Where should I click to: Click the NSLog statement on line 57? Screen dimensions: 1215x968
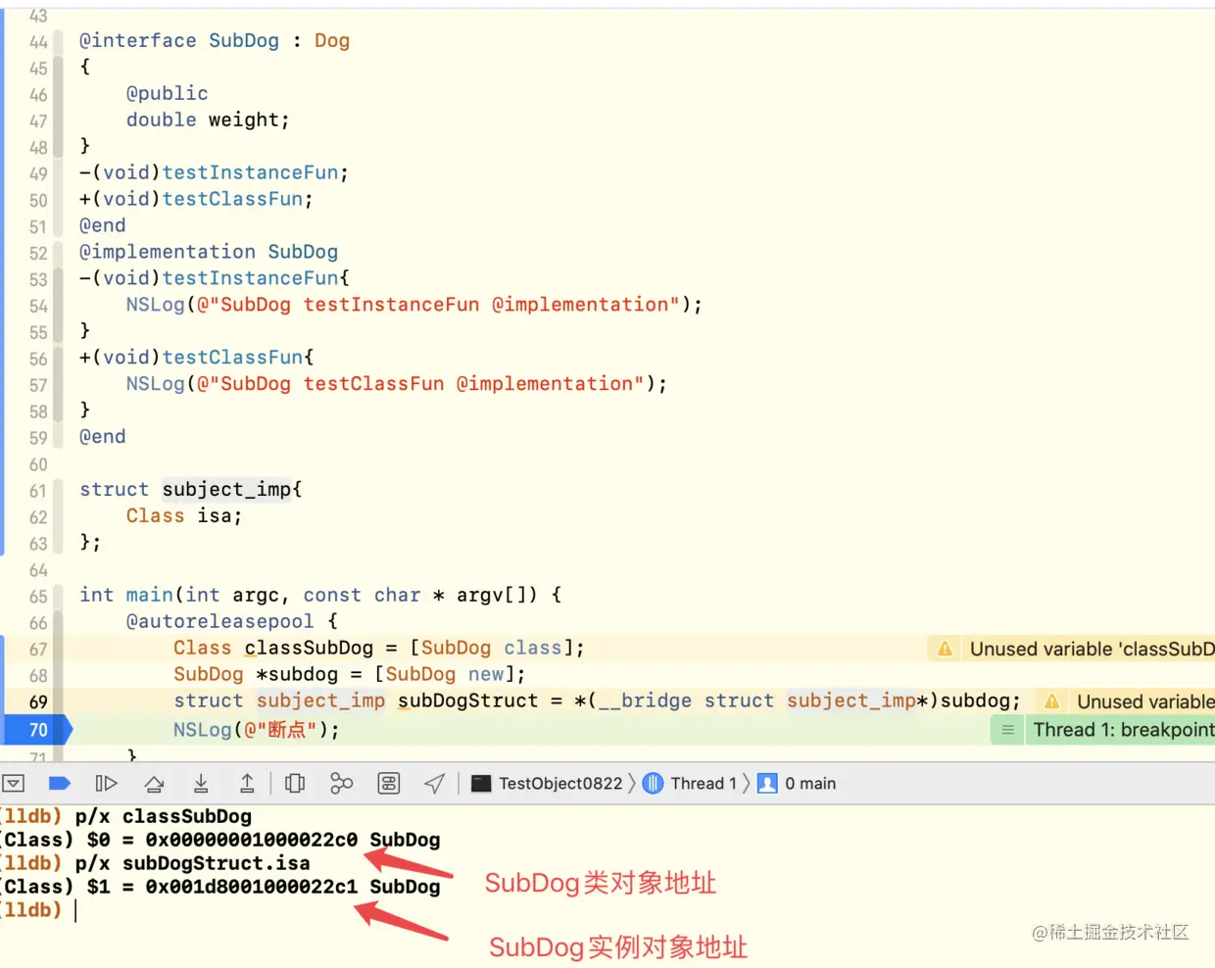[x=397, y=384]
